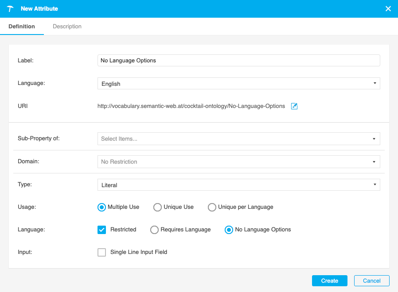Screen dimensions: 398x292
Task: Choose Unique per Language usage
Action: click(x=212, y=207)
